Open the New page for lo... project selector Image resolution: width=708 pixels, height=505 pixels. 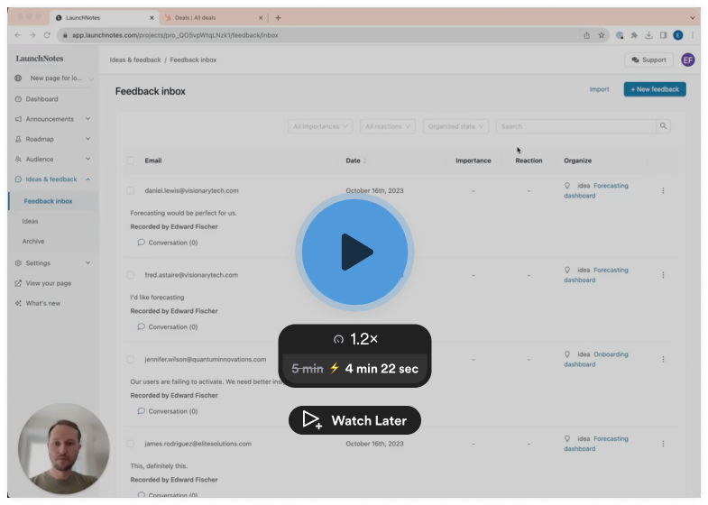(54, 78)
